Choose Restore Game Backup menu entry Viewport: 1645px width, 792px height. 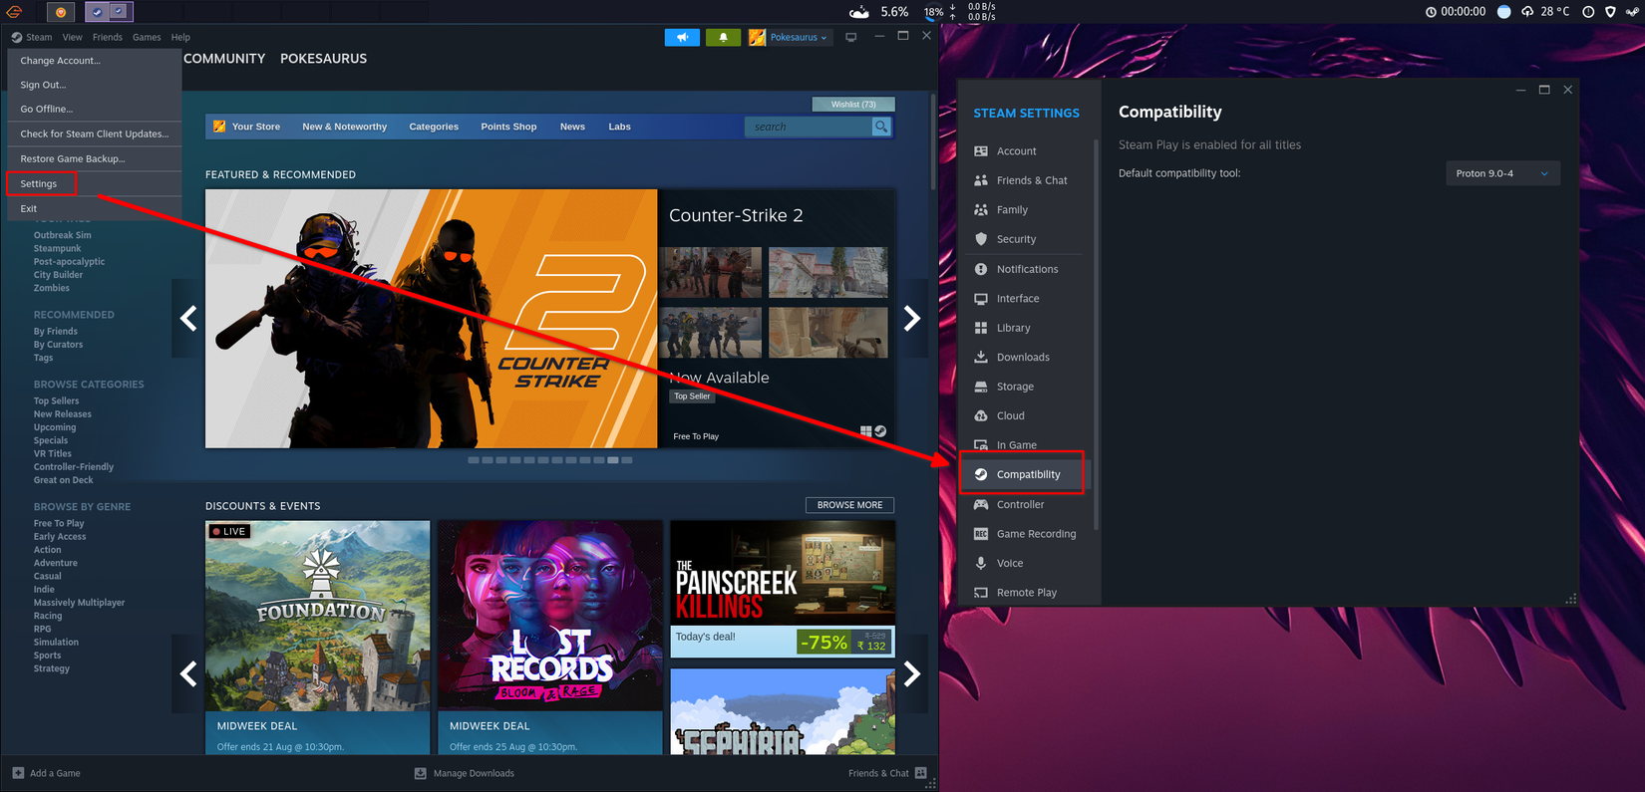[x=94, y=158]
